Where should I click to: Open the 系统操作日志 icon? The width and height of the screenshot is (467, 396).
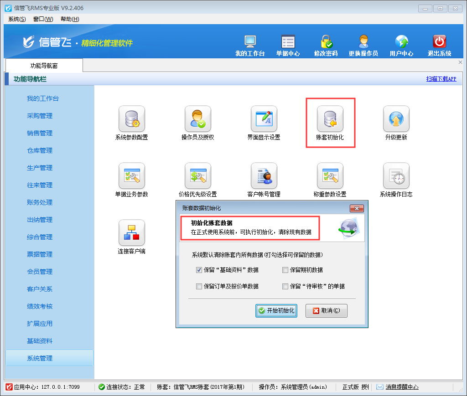pos(395,176)
